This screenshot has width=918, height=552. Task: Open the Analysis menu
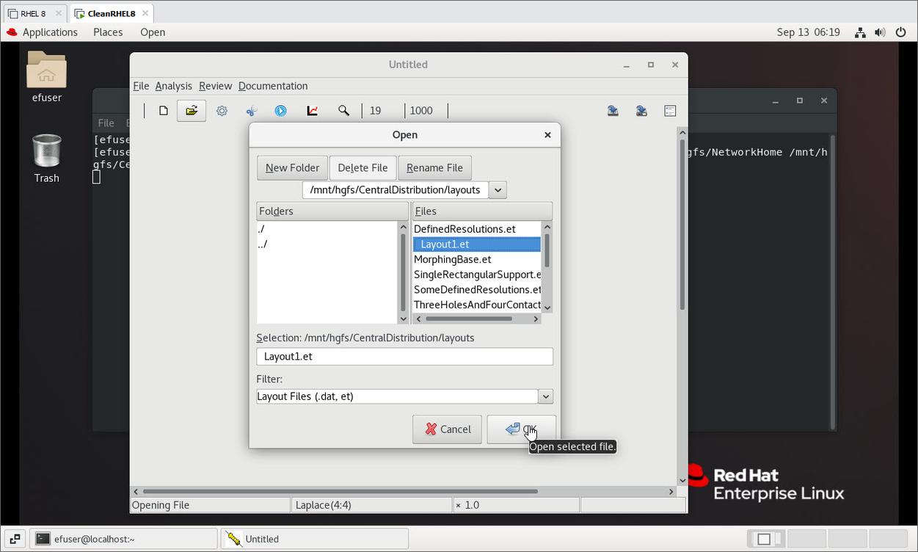click(x=173, y=86)
